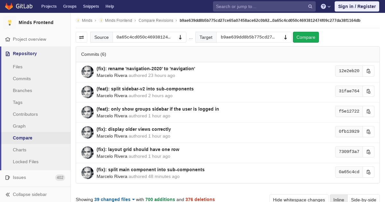Click Sign in / Register button

point(357,6)
